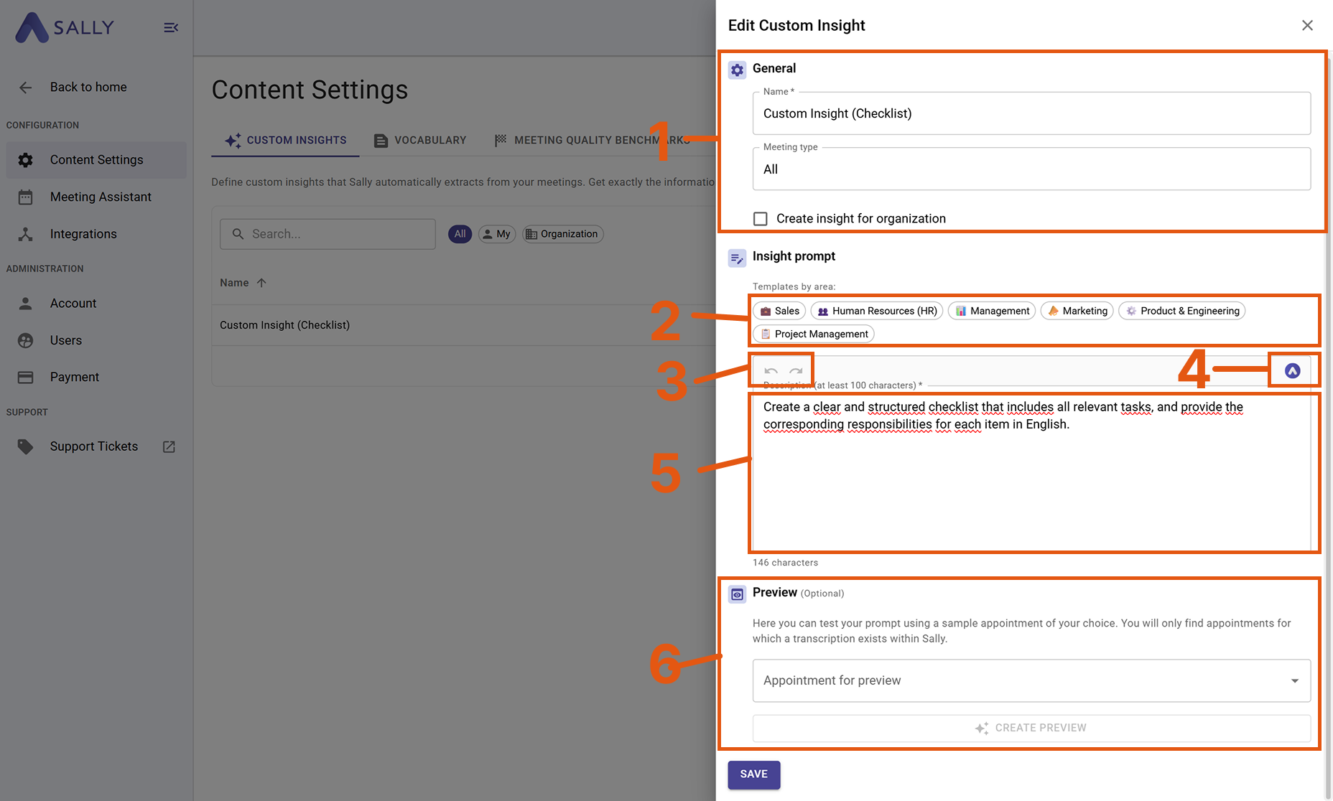
Task: Select the My filter chip
Action: (497, 234)
